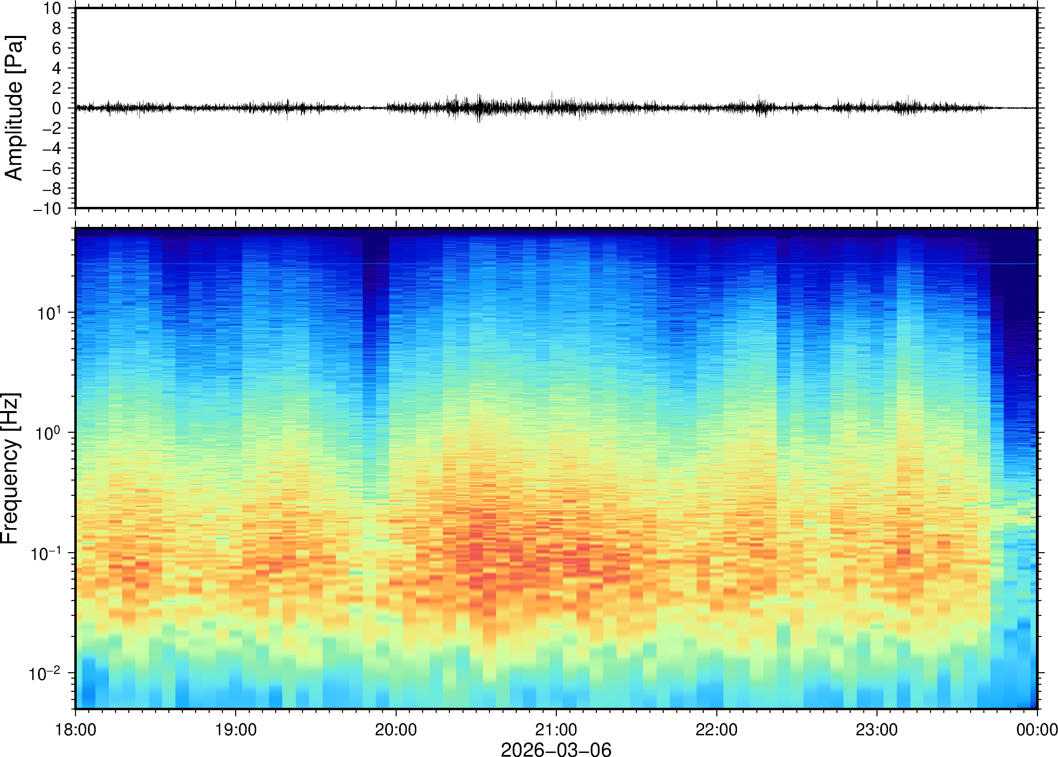Click the Amplitude [Pa] axis title

[14, 108]
